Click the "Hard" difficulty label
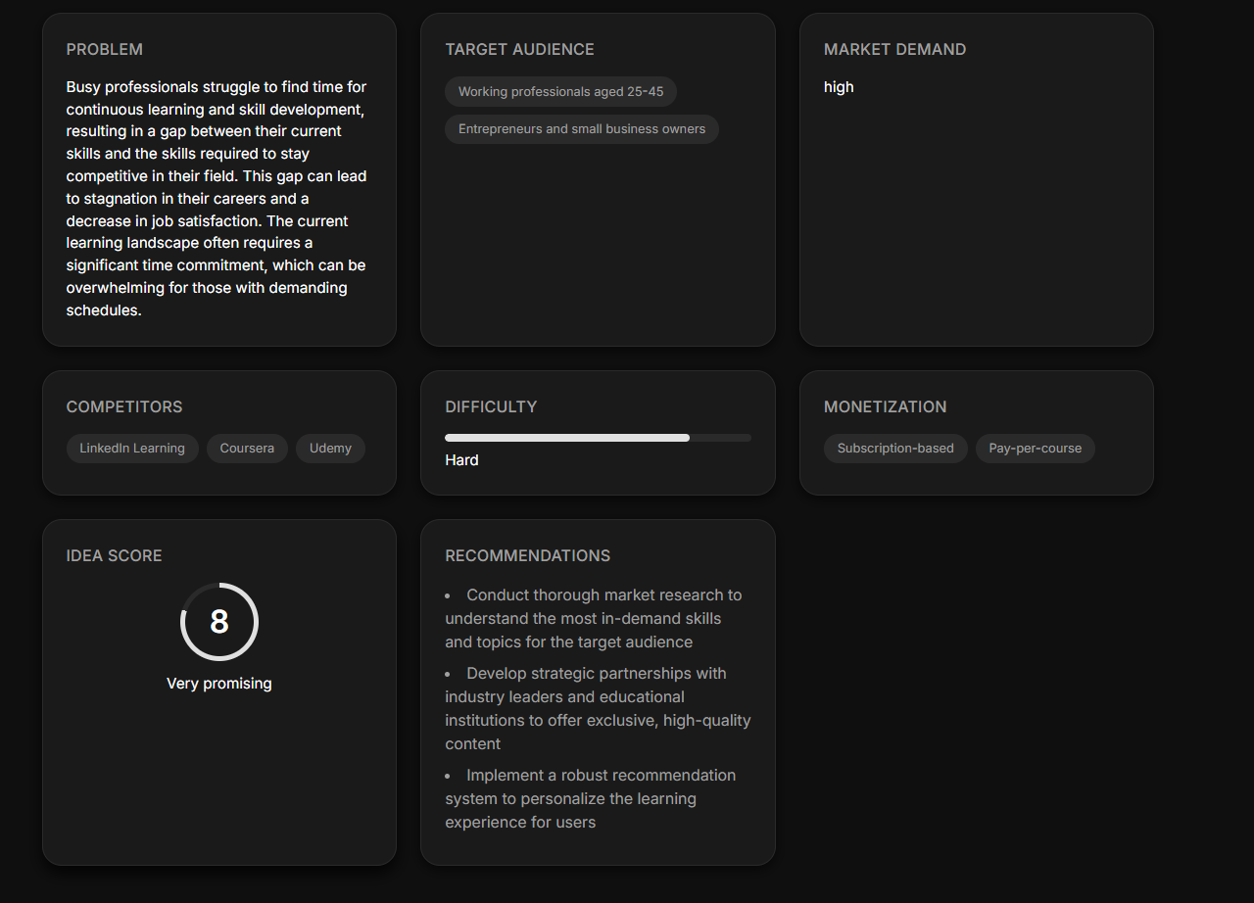The image size is (1254, 903). pyautogui.click(x=461, y=460)
